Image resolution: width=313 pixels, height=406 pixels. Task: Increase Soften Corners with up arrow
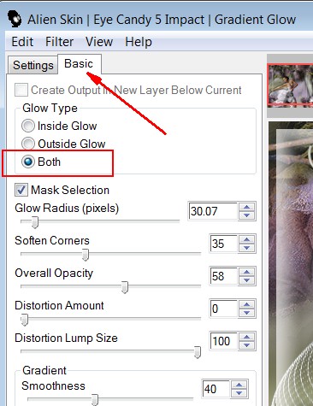click(x=247, y=240)
